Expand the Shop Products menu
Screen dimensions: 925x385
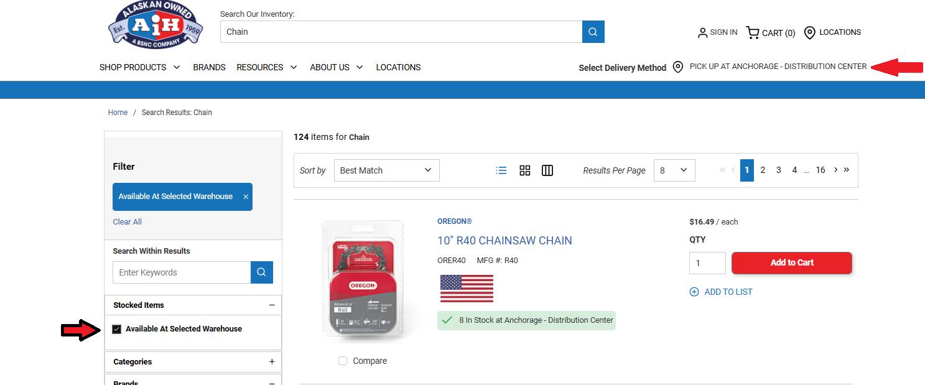coord(140,67)
